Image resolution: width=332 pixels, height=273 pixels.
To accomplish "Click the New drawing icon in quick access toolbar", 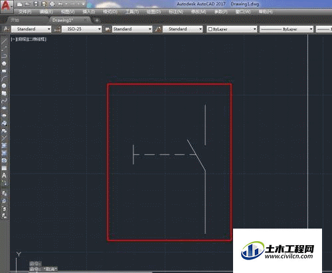I will click(x=19, y=4).
